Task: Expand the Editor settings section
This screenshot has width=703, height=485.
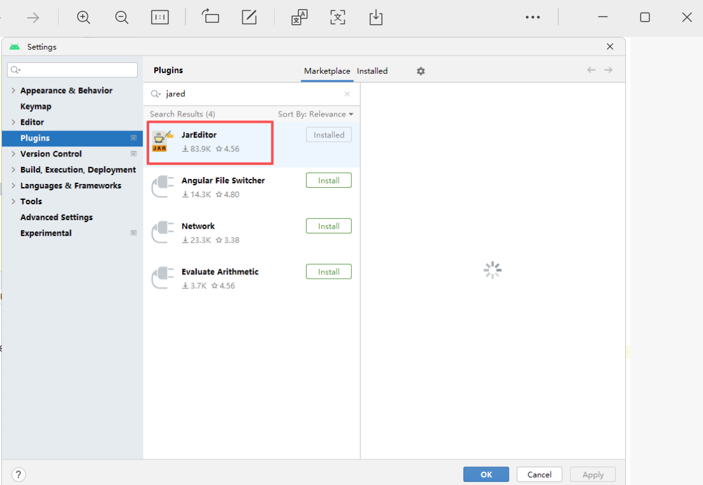Action: 13,122
